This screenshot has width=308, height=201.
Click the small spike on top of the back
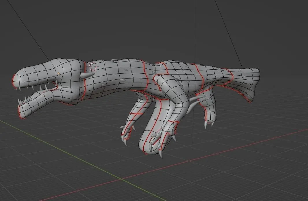[114, 60]
